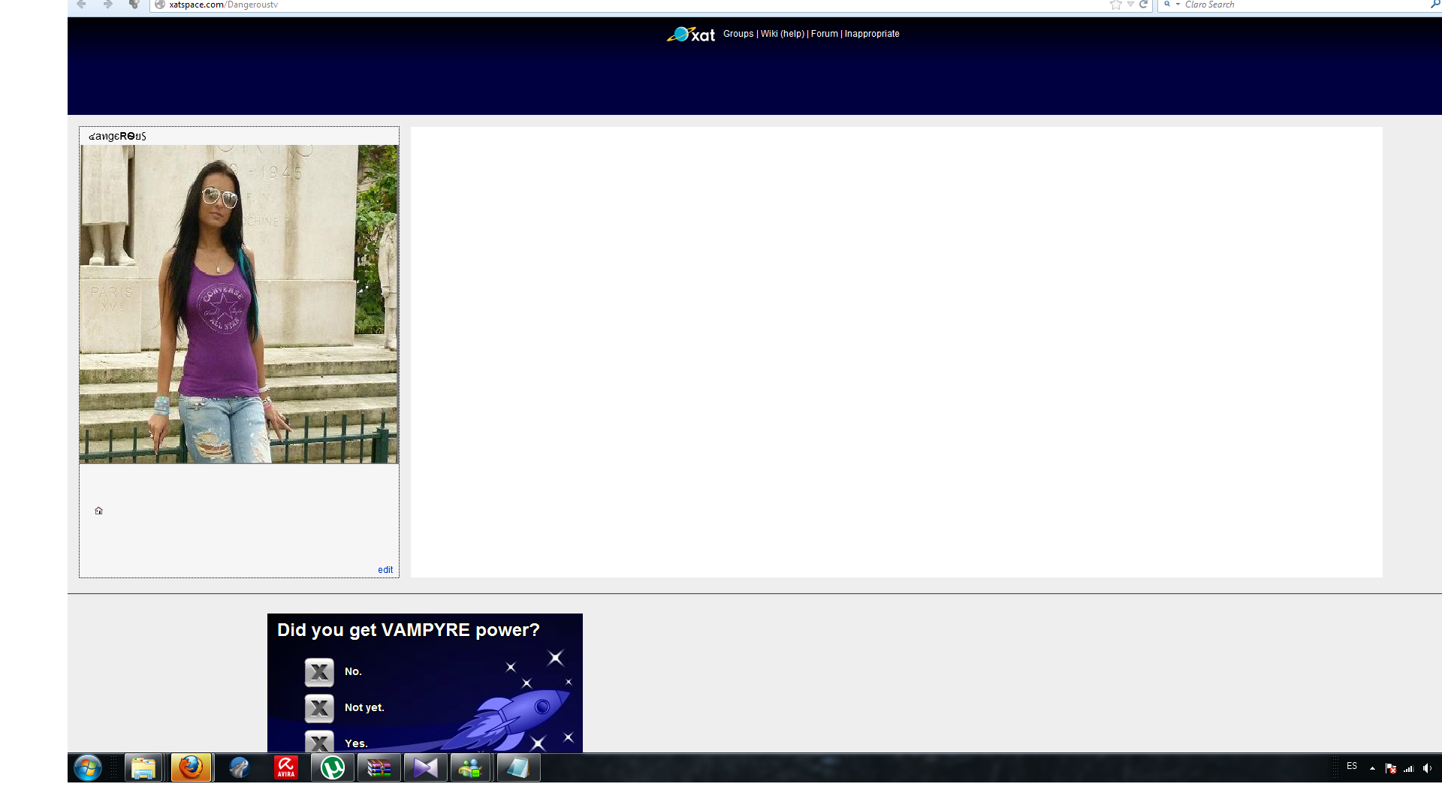This screenshot has width=1442, height=811.
Task: Click the Inappropriate report link
Action: (871, 34)
